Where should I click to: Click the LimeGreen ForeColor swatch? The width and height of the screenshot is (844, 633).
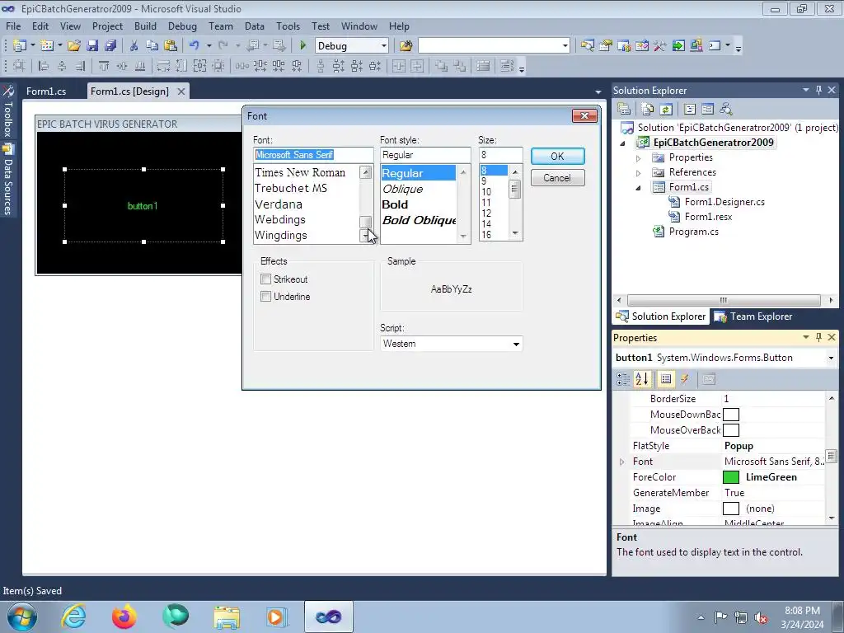pyautogui.click(x=730, y=477)
